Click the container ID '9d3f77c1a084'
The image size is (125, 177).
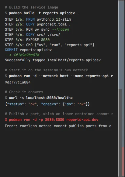click(x=18, y=82)
